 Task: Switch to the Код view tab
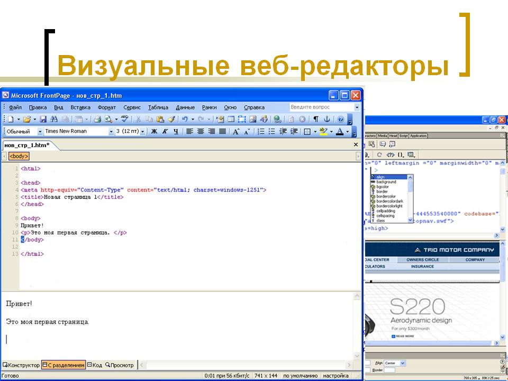(x=95, y=365)
